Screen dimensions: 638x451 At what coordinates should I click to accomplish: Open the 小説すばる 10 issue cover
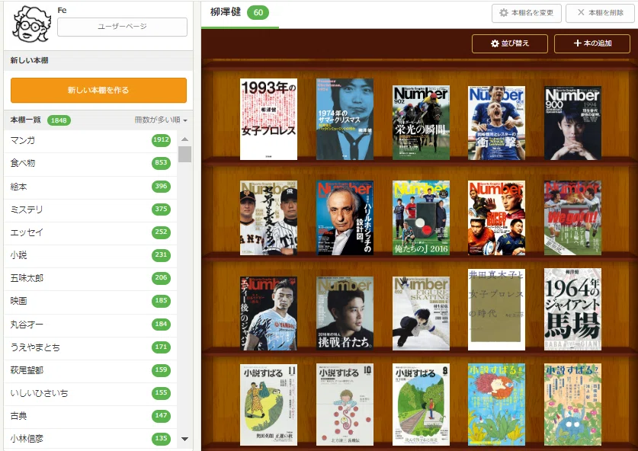[x=345, y=405]
